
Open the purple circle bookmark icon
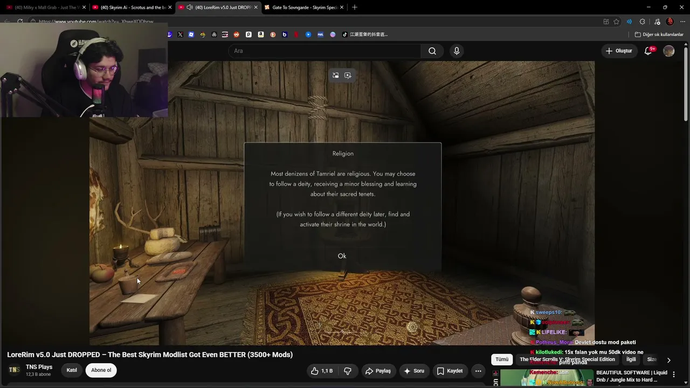coord(333,34)
